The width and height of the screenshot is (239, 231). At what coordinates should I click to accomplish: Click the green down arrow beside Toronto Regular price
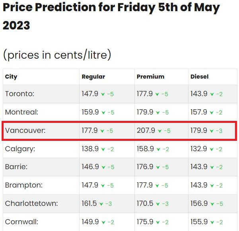click(103, 94)
